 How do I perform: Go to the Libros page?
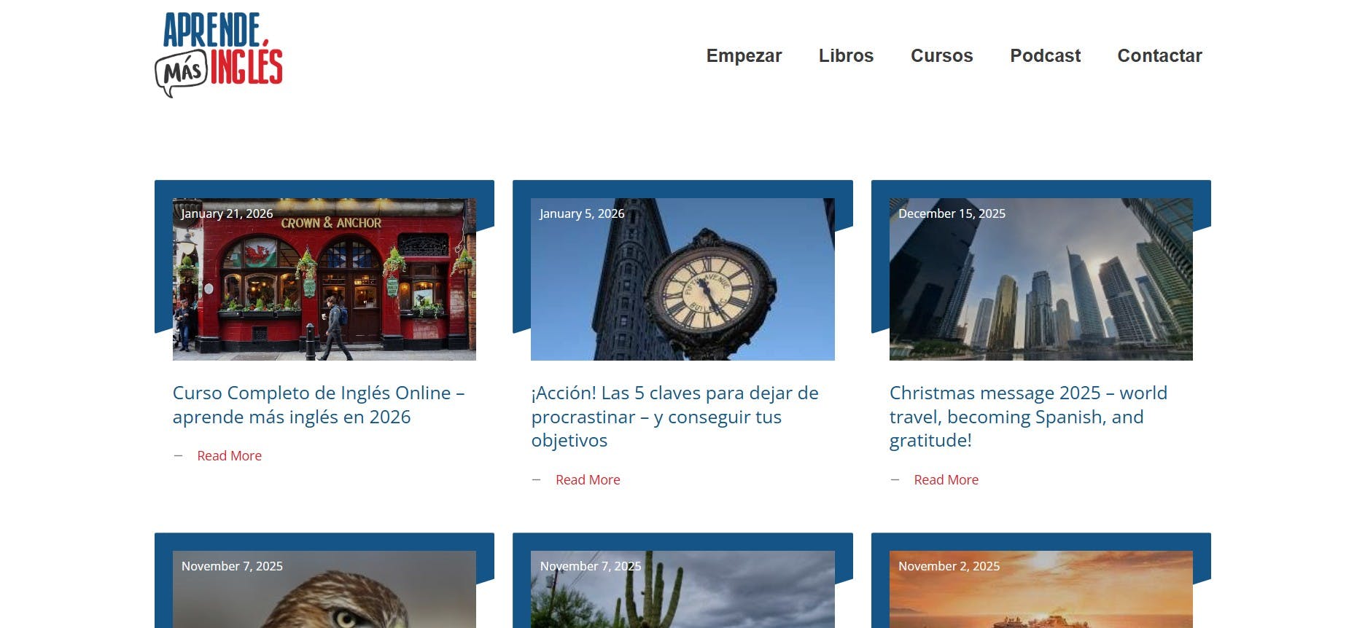click(846, 55)
